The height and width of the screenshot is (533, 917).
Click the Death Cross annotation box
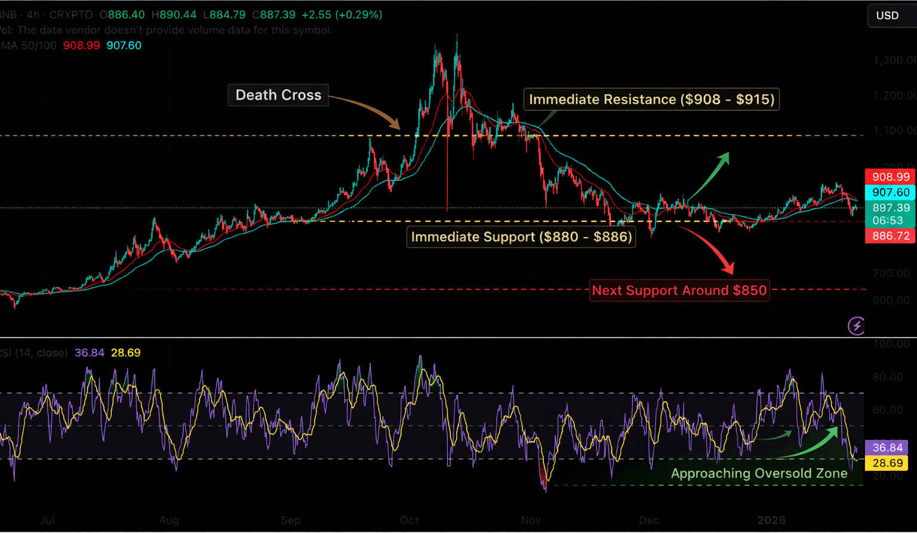(x=278, y=95)
